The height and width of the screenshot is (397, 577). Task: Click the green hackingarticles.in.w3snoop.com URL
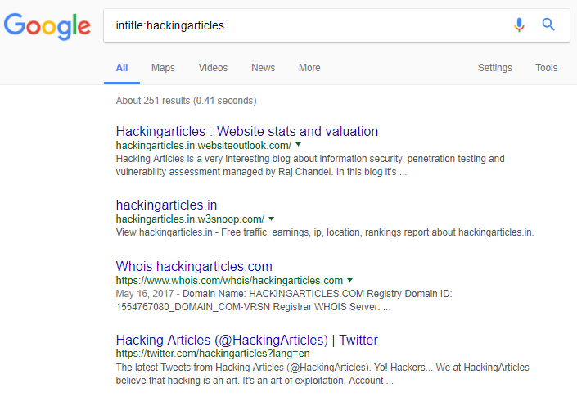[190, 219]
